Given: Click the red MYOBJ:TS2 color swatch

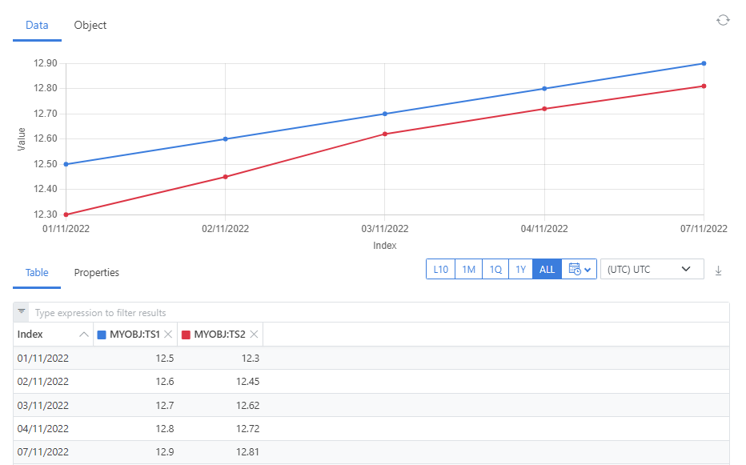Looking at the screenshot, I should [x=186, y=335].
